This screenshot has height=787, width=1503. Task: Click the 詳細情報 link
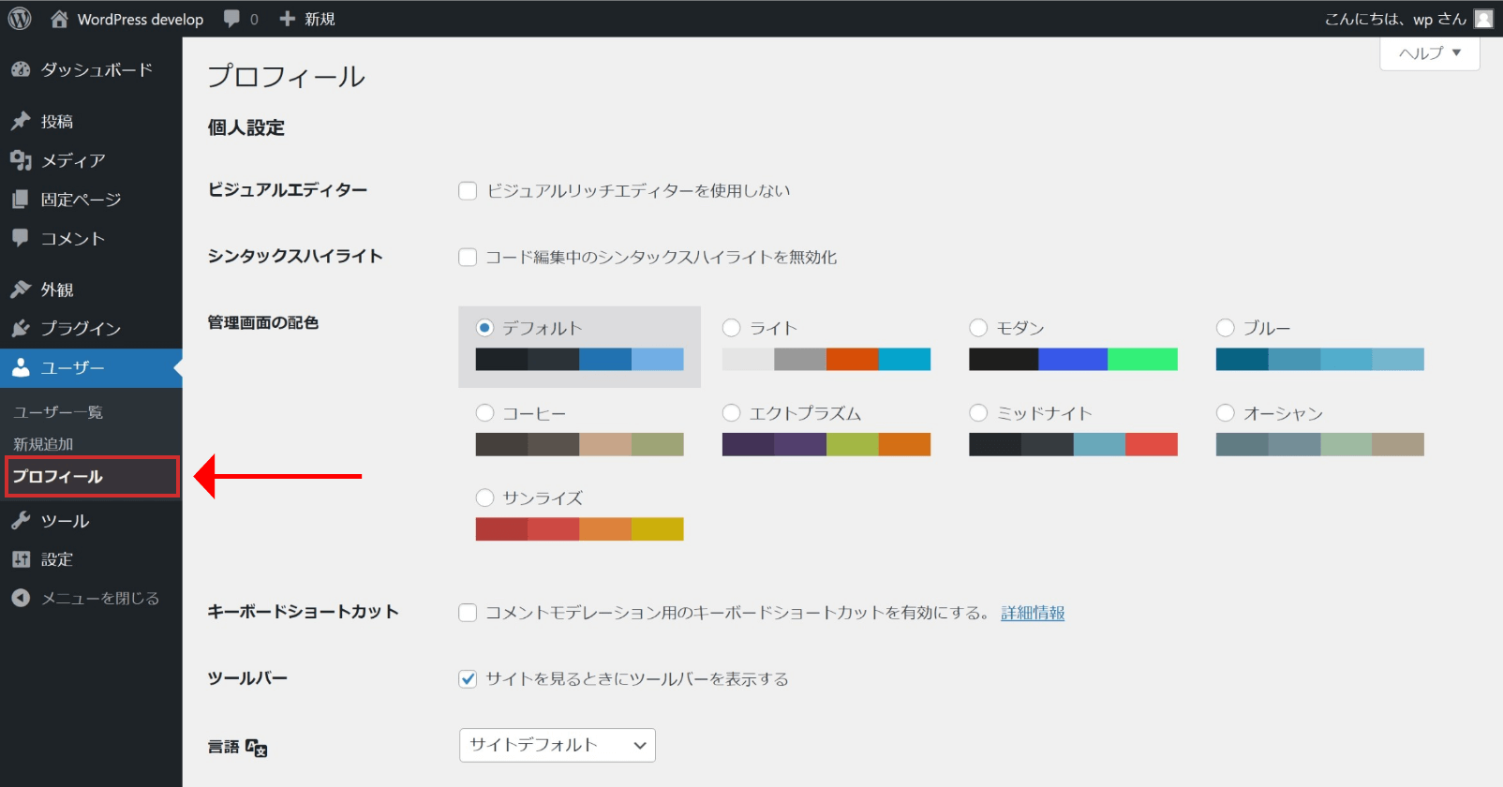click(x=1033, y=613)
